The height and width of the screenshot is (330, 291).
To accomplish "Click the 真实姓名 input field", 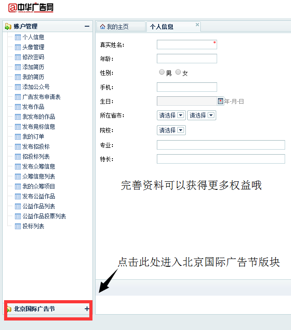I will (187, 45).
